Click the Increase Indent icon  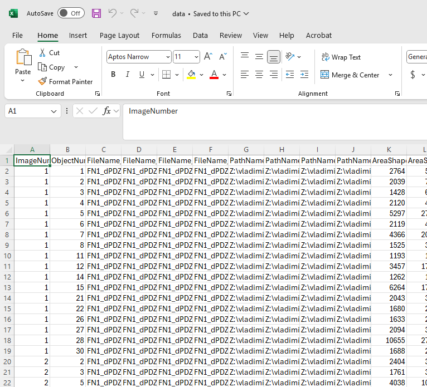click(304, 75)
